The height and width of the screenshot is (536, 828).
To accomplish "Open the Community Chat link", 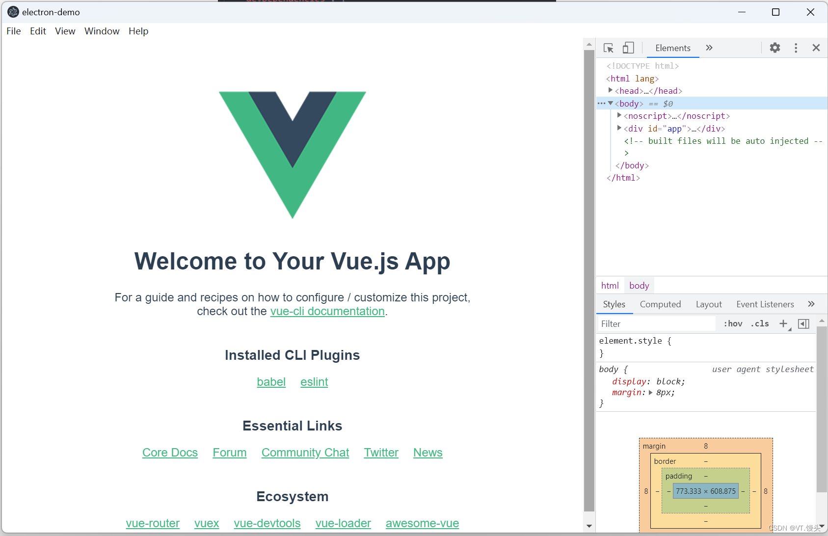I will click(x=305, y=453).
